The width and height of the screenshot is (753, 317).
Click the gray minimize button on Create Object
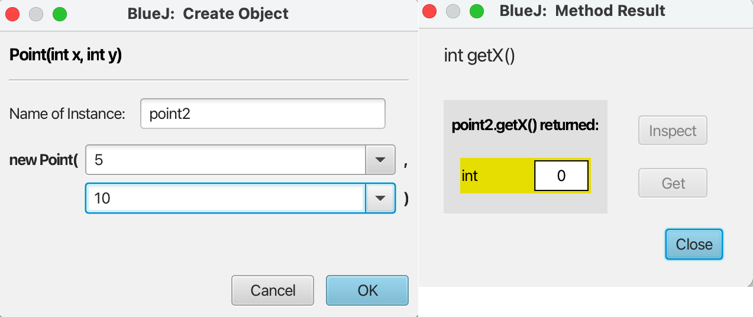pyautogui.click(x=36, y=14)
